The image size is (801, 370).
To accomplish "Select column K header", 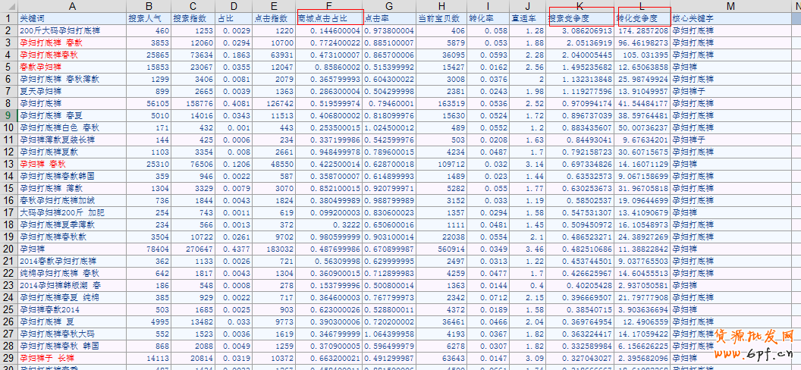I will [x=580, y=5].
